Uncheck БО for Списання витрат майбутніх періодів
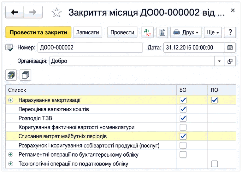Screen dimensions: 242x173 [183, 136]
